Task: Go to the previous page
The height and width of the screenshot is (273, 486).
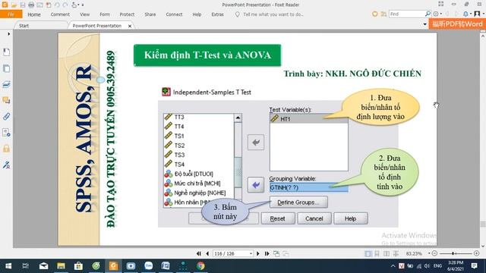Action: point(207,253)
